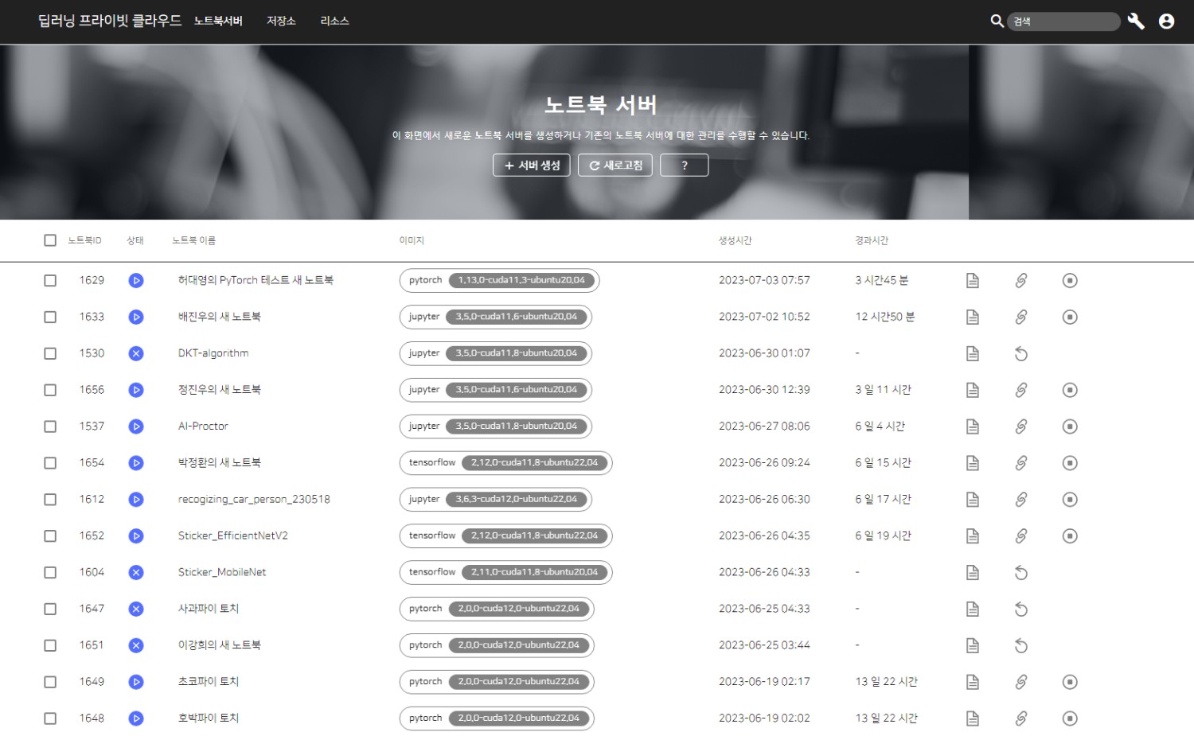Stop notebook 1633 server

[x=1070, y=317]
